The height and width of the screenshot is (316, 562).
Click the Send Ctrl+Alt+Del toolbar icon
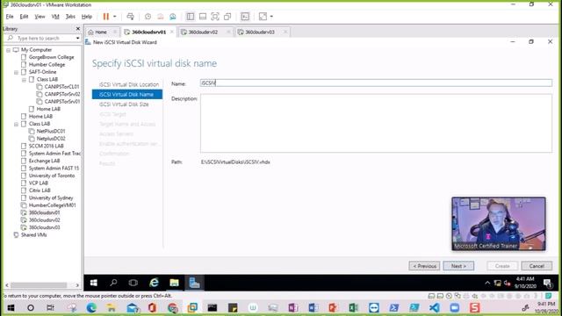(131, 17)
